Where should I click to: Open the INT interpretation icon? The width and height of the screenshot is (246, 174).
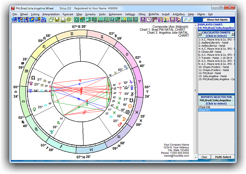click(106, 20)
